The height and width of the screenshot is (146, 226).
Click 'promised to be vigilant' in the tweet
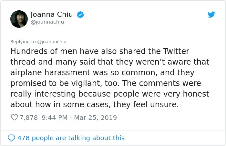click(x=56, y=83)
